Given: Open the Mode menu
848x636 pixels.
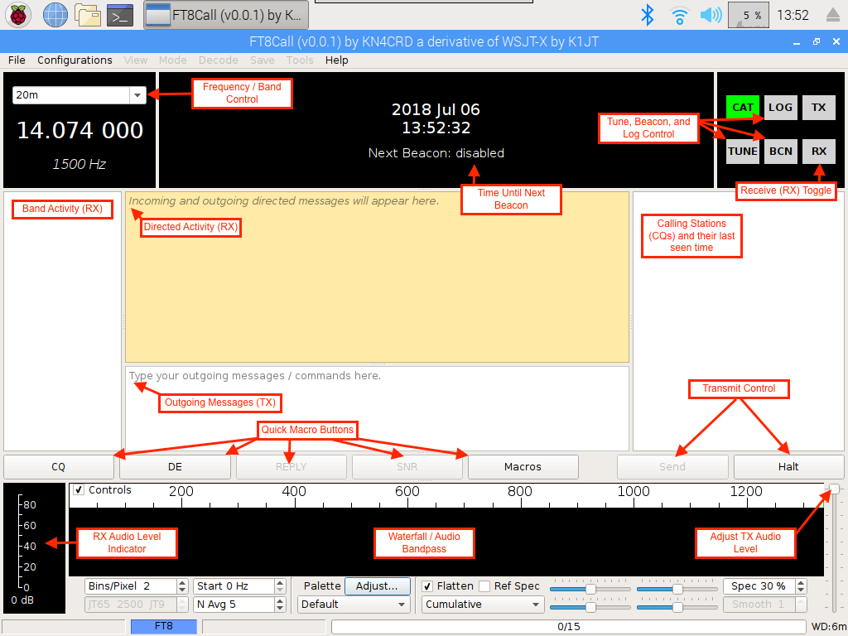Looking at the screenshot, I should pyautogui.click(x=172, y=60).
